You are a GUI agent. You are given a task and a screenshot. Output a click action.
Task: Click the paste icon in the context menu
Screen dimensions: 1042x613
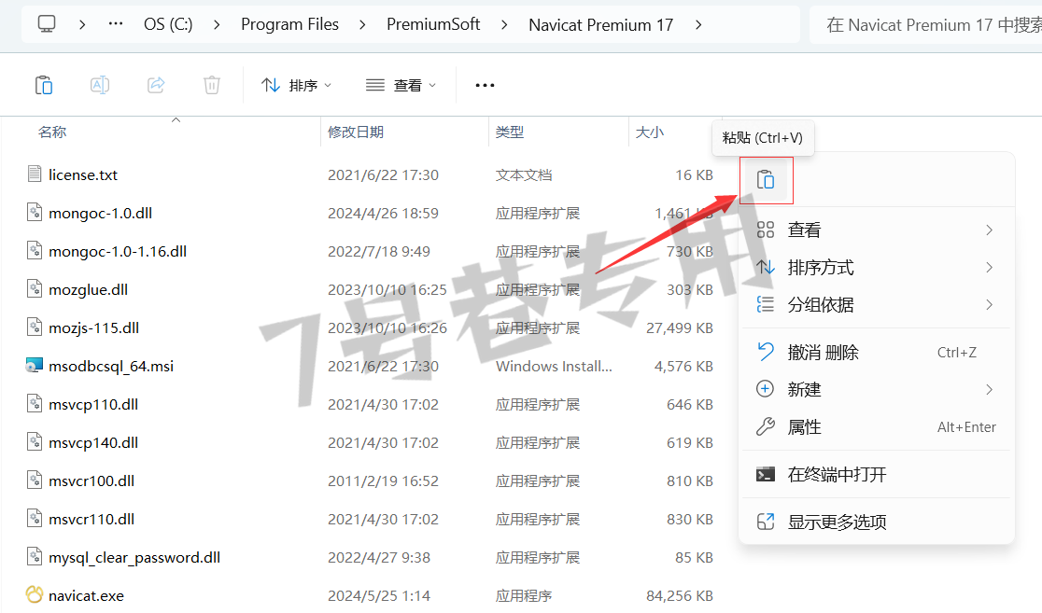[x=766, y=180]
